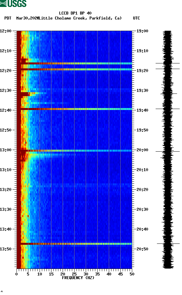Click the '12:40' PDT time label
182x295 pixels.
6,110
